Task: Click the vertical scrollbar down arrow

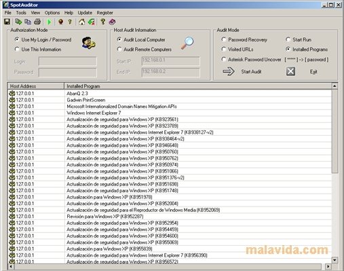Action: (335, 259)
